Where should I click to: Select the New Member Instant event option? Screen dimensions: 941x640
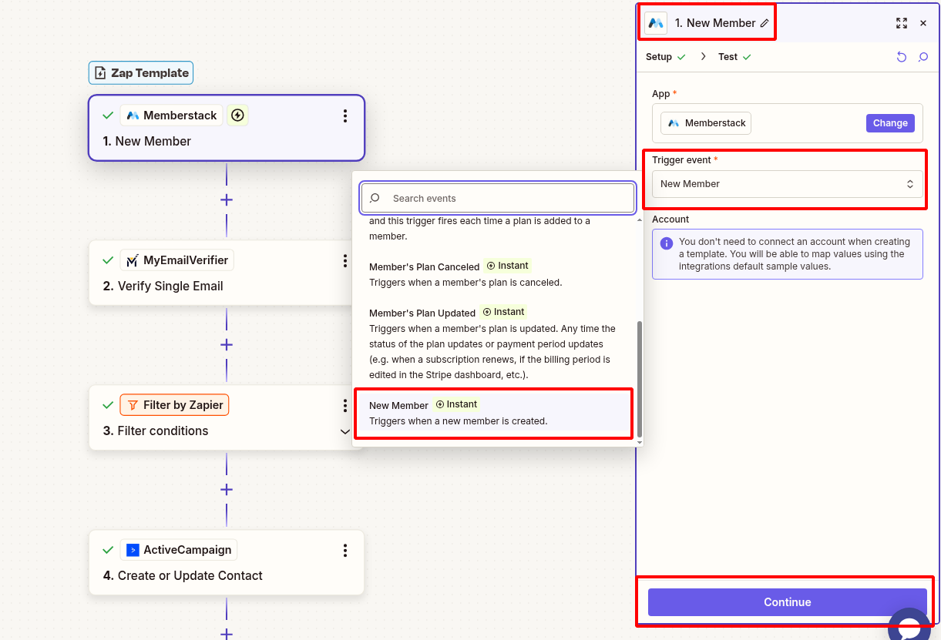click(493, 412)
